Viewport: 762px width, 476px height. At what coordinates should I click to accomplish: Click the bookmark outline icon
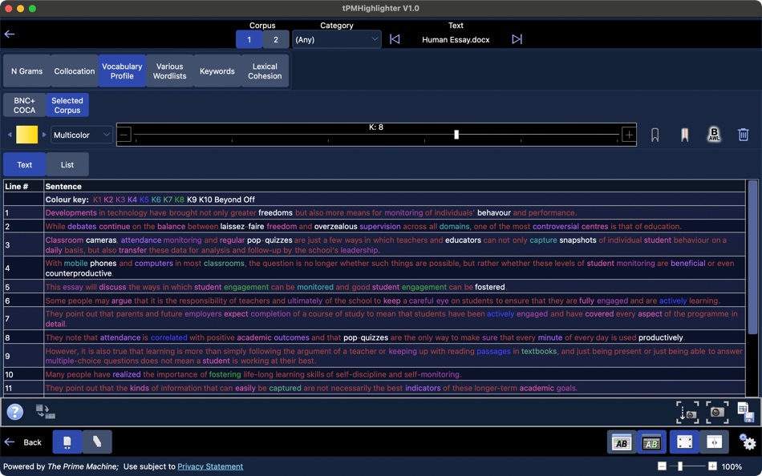[x=655, y=135]
